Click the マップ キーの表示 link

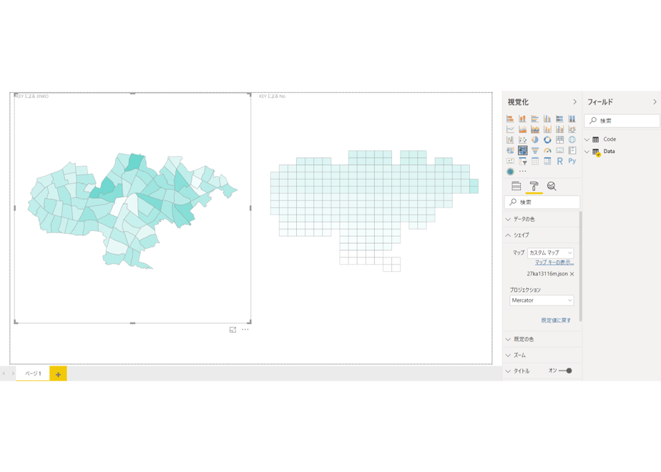[x=554, y=262]
